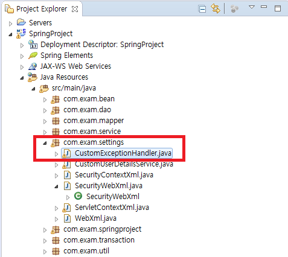The image size is (288, 257).
Task: Click the Java Resources icon
Action: coord(33,77)
